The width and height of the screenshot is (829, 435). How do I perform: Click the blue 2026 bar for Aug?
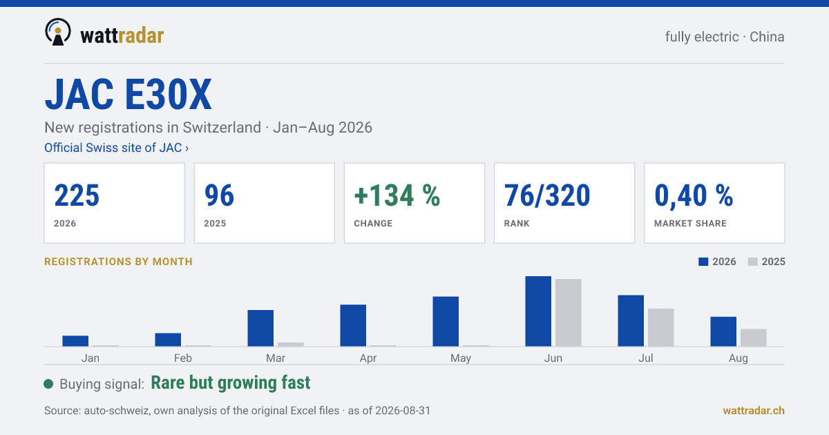[x=723, y=331]
